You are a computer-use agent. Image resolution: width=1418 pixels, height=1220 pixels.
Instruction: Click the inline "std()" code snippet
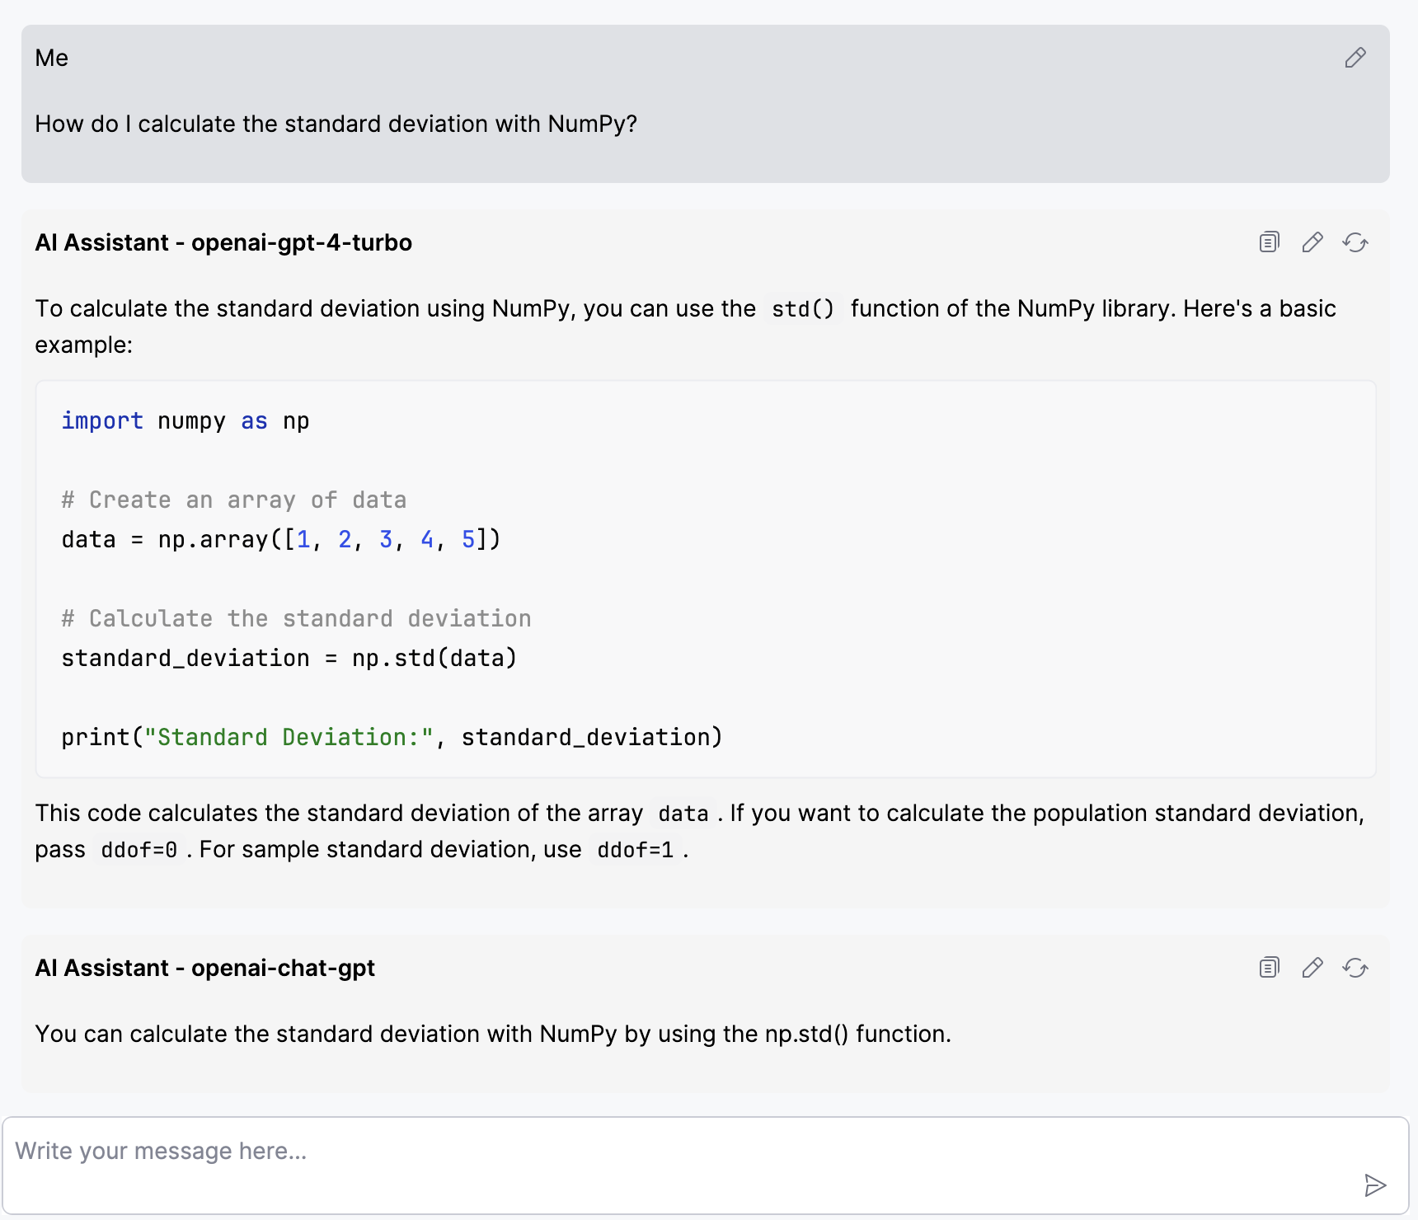click(x=803, y=309)
